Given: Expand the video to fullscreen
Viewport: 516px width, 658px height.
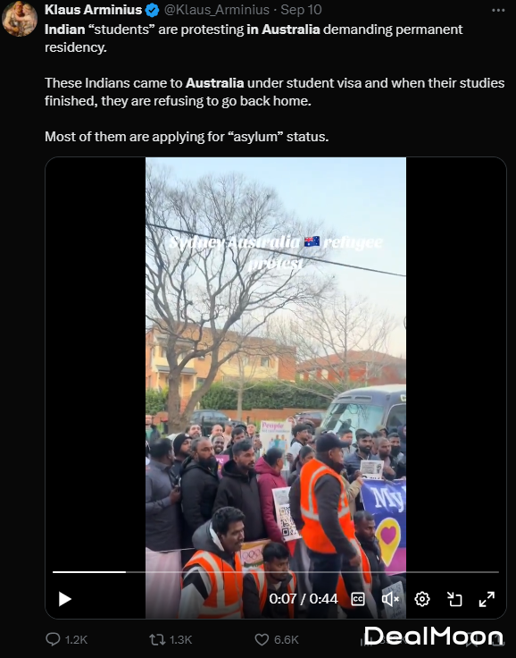Looking at the screenshot, I should pos(487,599).
